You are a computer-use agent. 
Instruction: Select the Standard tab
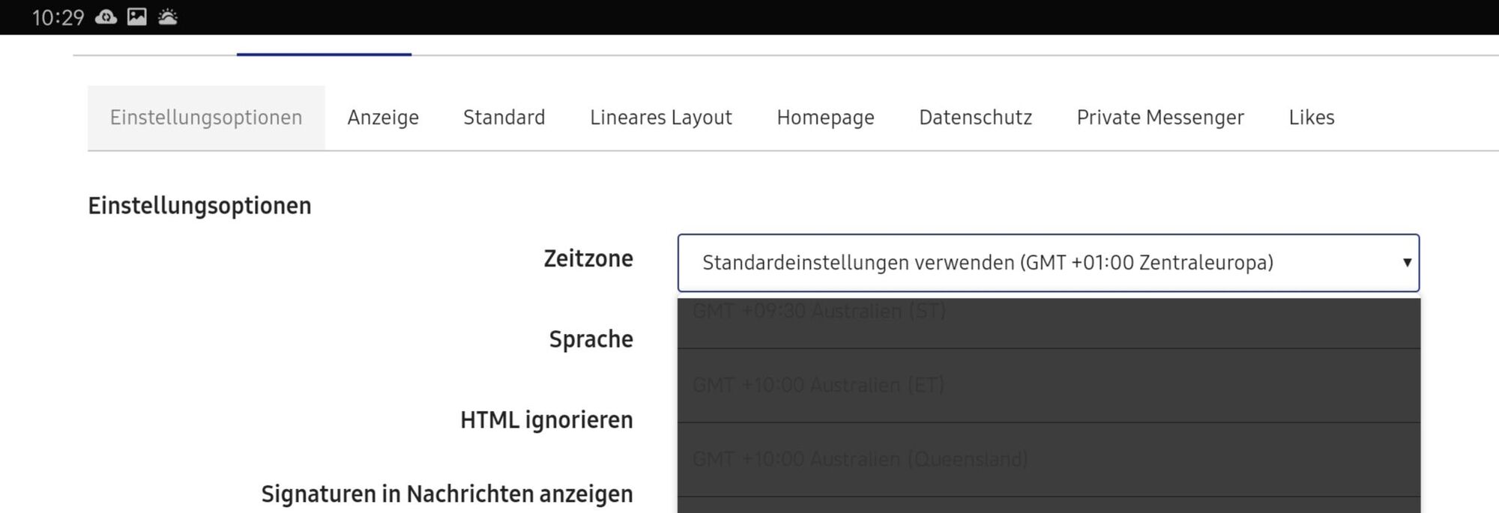pyautogui.click(x=504, y=118)
